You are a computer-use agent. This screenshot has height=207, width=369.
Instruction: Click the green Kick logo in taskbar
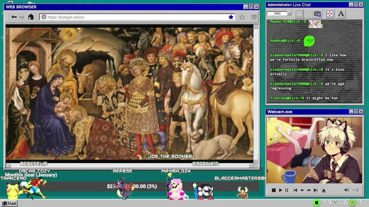coord(317,203)
